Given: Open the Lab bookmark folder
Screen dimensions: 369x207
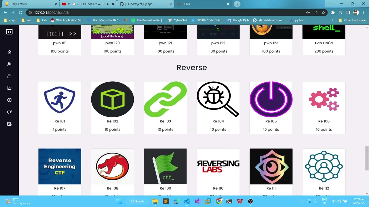Looking at the screenshot, I should pyautogui.click(x=42, y=20).
